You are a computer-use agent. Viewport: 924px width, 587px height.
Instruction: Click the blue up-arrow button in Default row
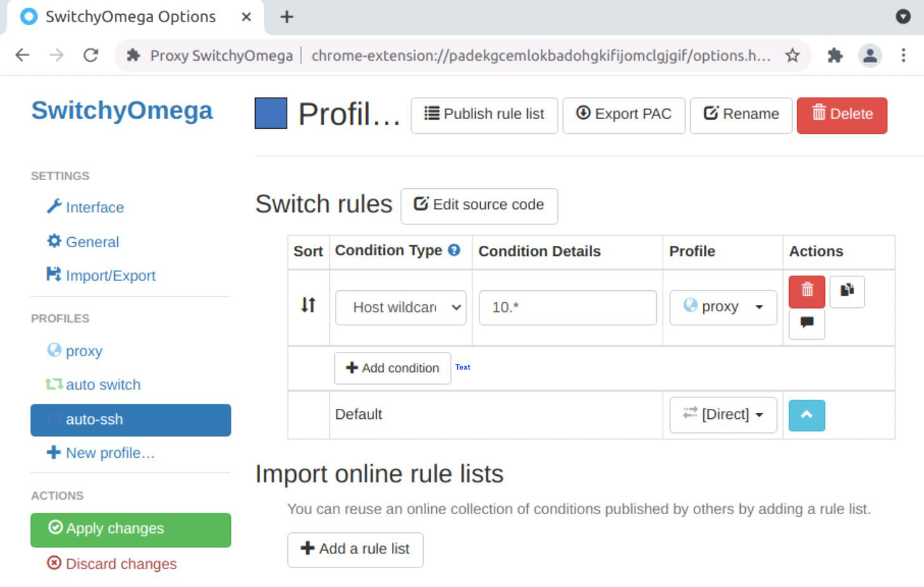click(807, 415)
